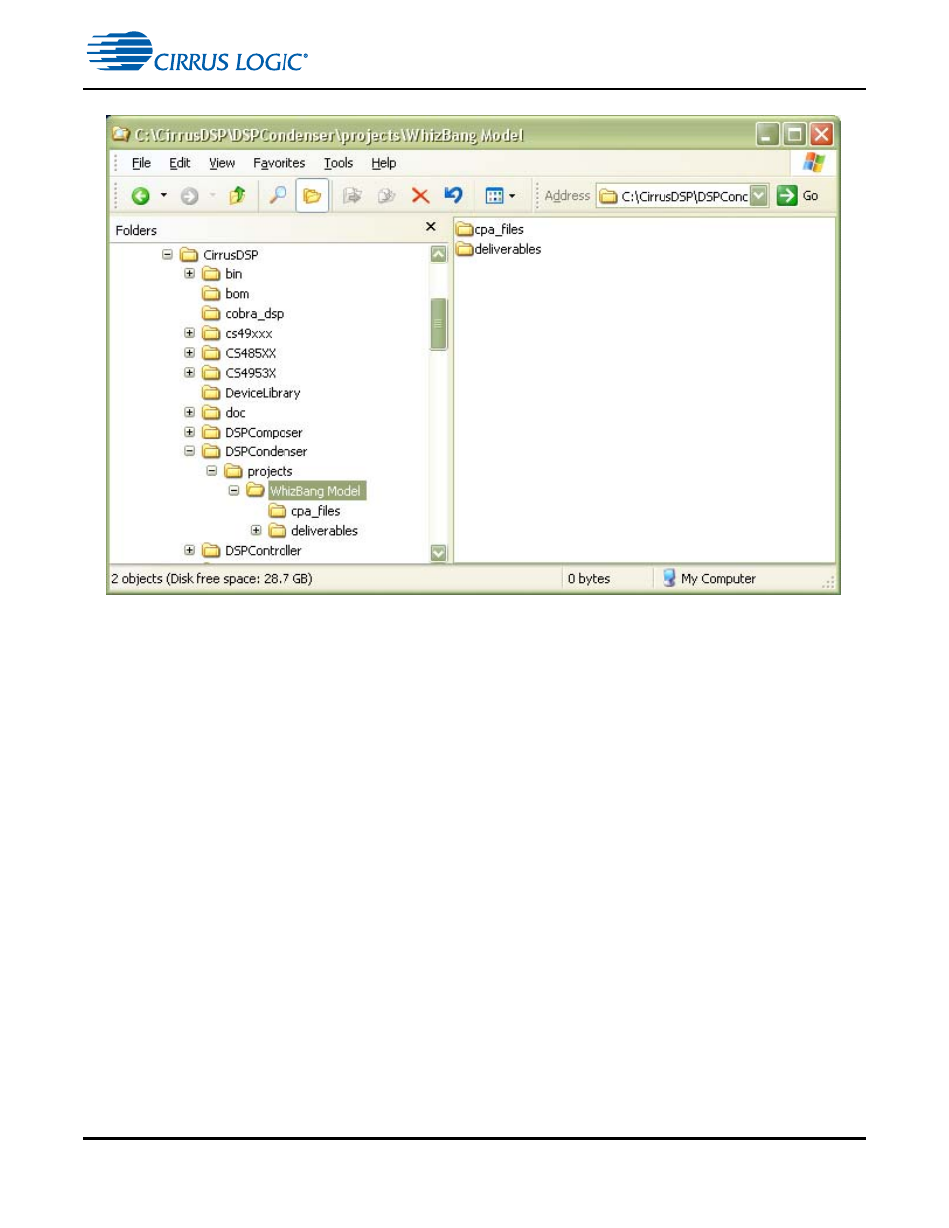The height and width of the screenshot is (1228, 949).
Task: Click the '2 objects' disk free space text
Action: click(x=212, y=579)
